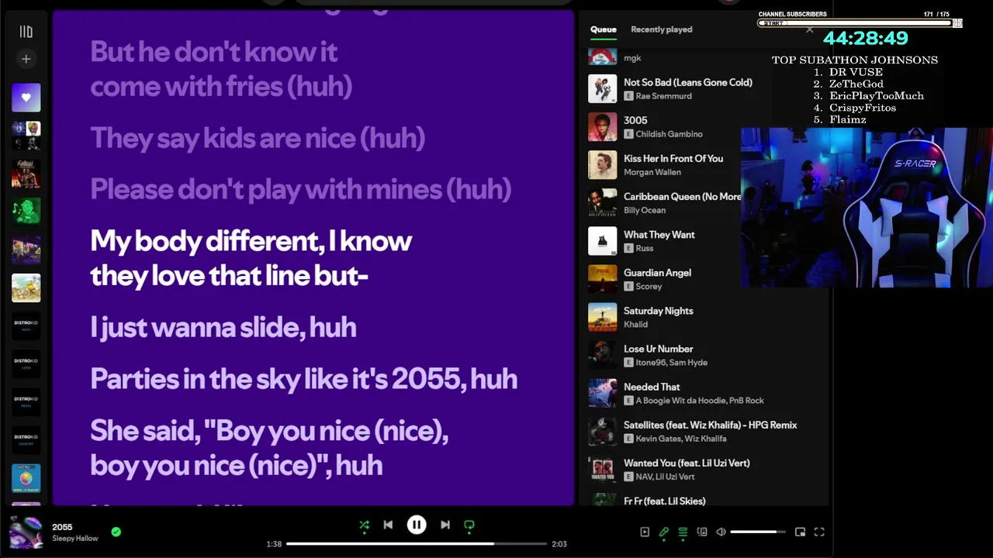The height and width of the screenshot is (558, 993).
Task: Toggle lyrics microphone icon
Action: [664, 532]
